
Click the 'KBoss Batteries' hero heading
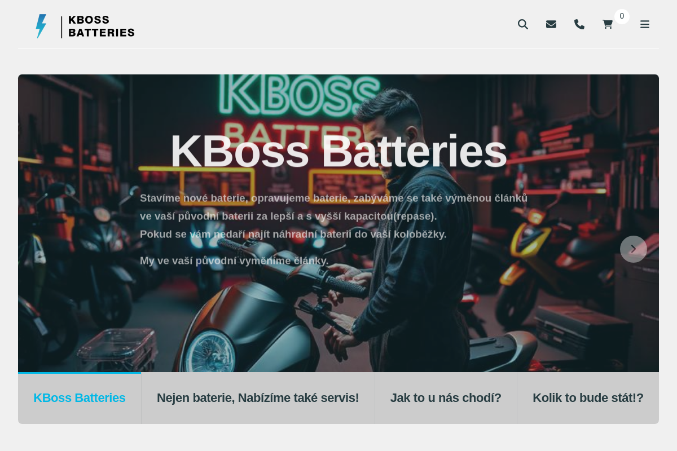point(338,151)
